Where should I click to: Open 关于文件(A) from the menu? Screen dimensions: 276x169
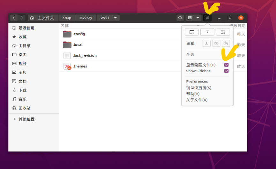197,100
